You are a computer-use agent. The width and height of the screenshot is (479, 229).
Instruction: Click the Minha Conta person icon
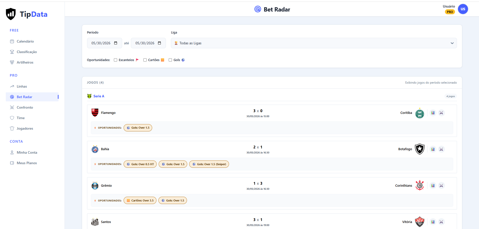12,152
